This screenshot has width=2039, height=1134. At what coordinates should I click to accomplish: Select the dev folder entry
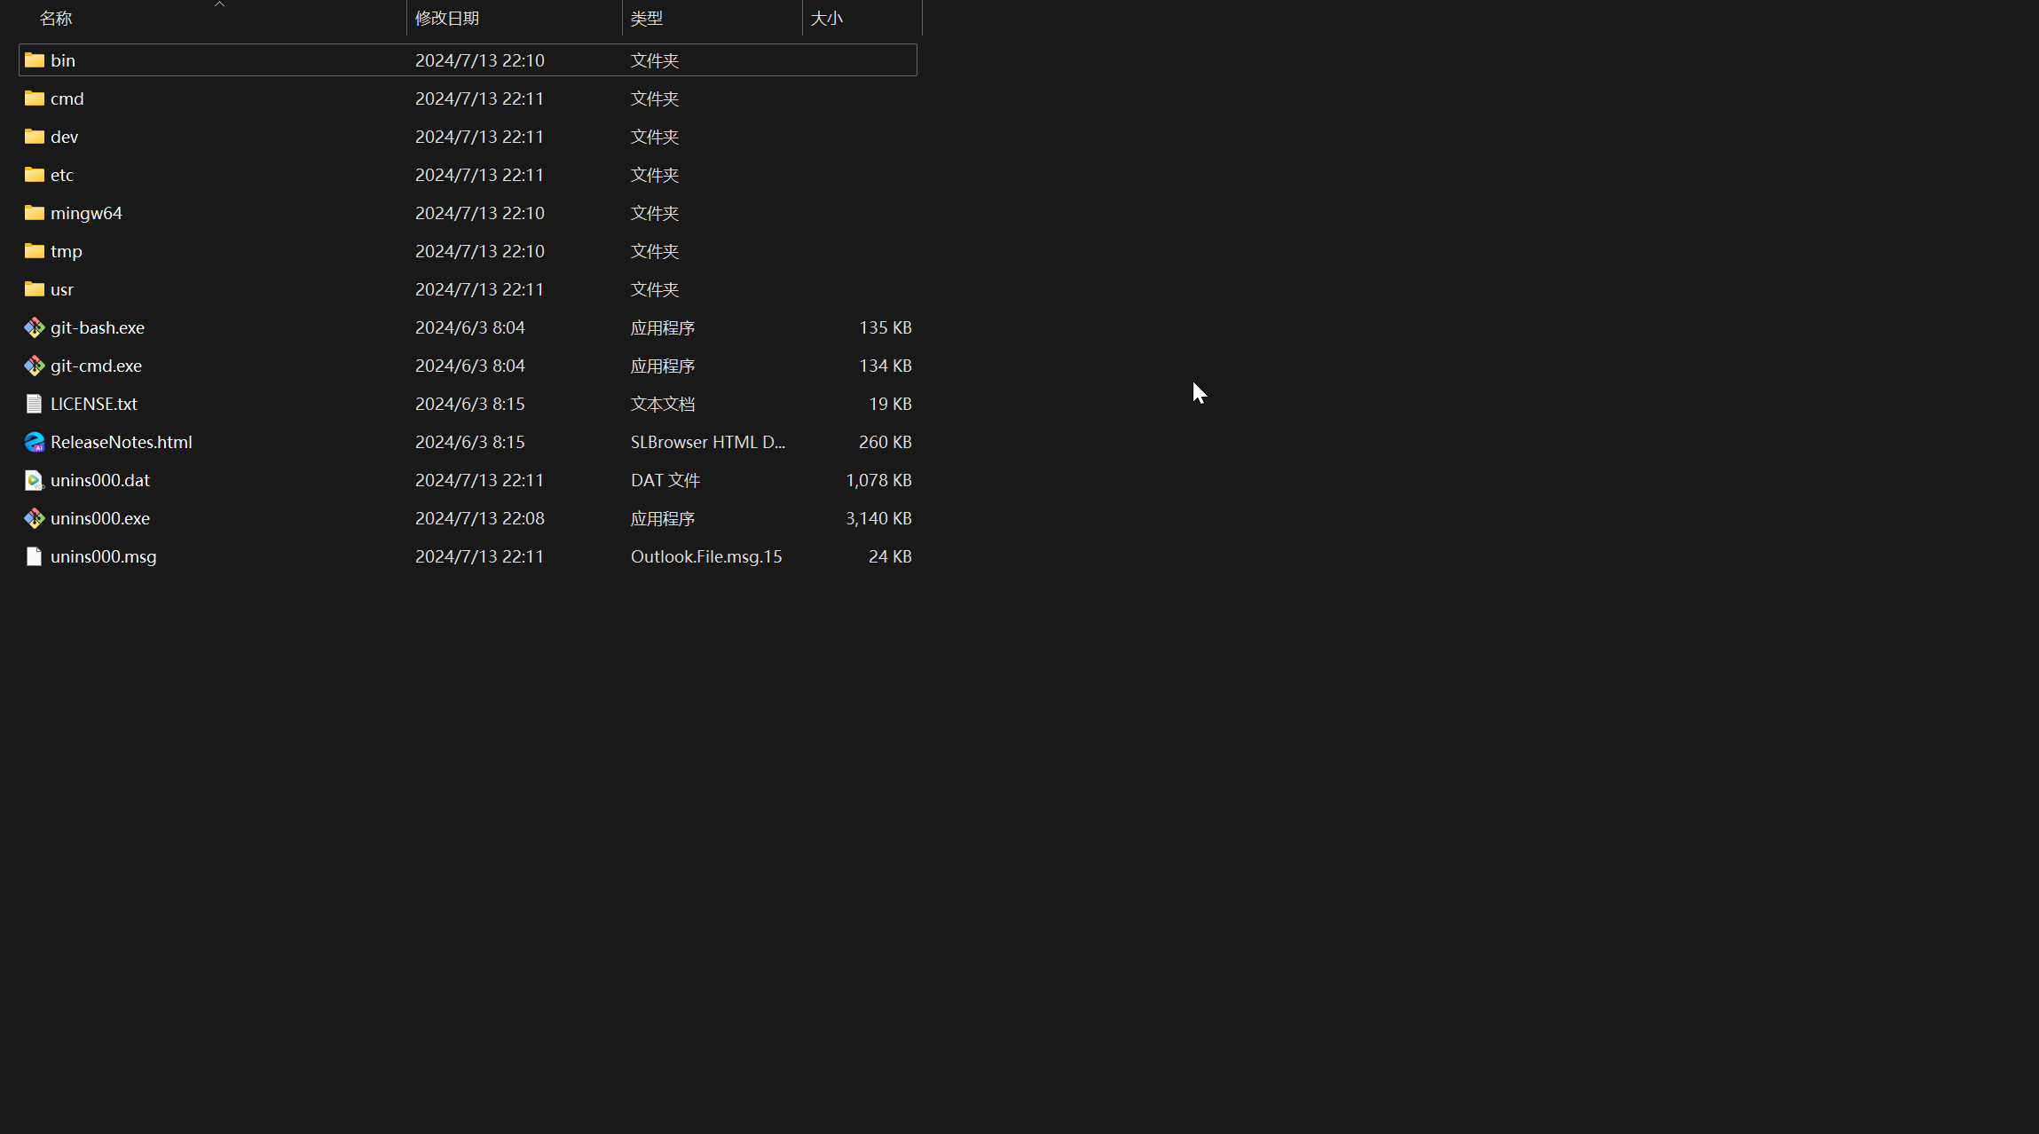coord(64,137)
